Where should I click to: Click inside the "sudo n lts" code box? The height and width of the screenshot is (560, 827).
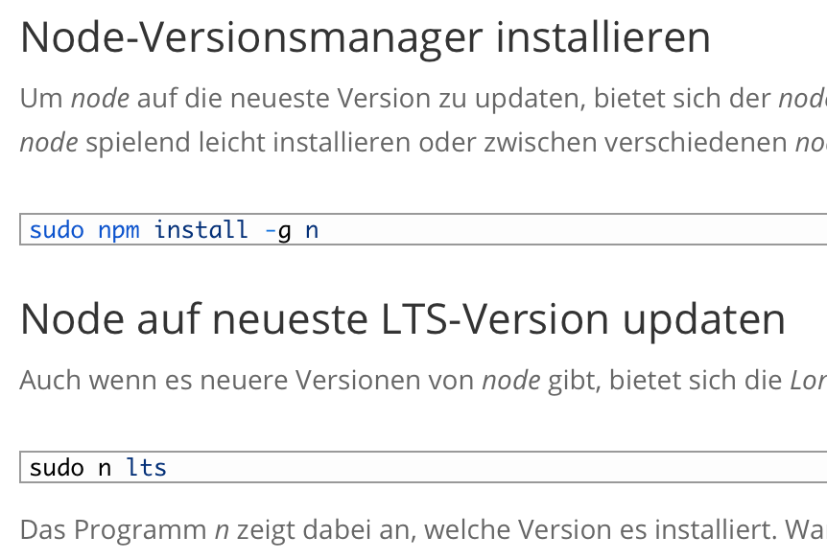tap(480, 468)
